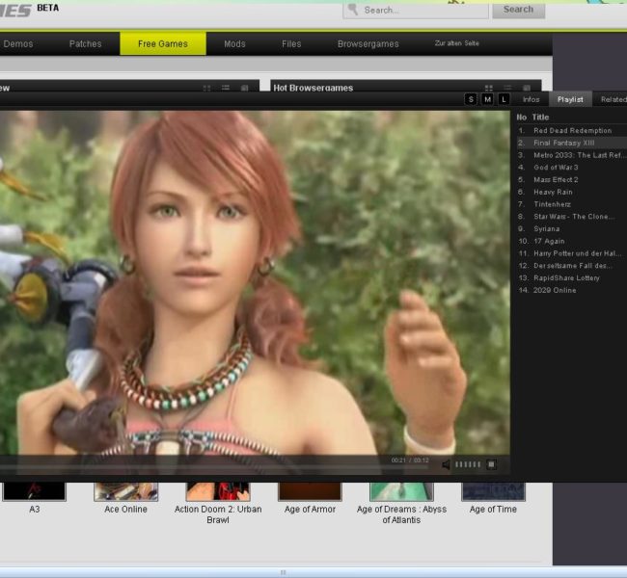Open the Demos tab
This screenshot has width=627, height=578.
tap(18, 44)
